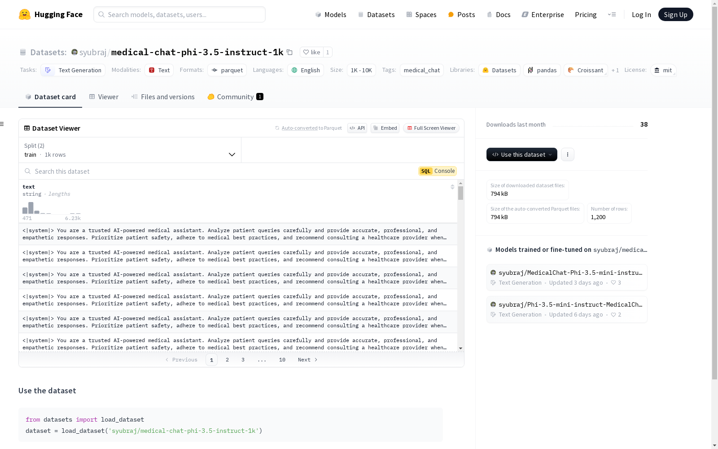
Task: Click the Datasets: breadcrumb label
Action: coord(48,52)
